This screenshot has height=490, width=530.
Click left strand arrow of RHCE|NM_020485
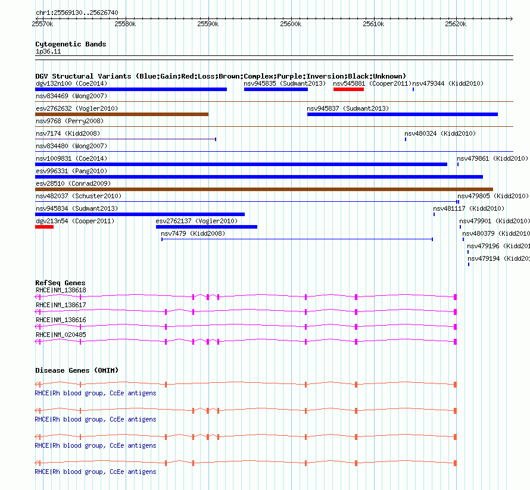(37, 342)
